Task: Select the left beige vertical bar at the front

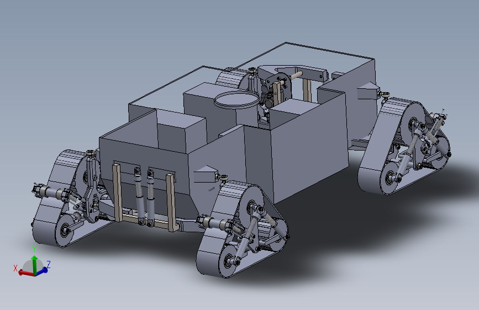Action: point(117,193)
